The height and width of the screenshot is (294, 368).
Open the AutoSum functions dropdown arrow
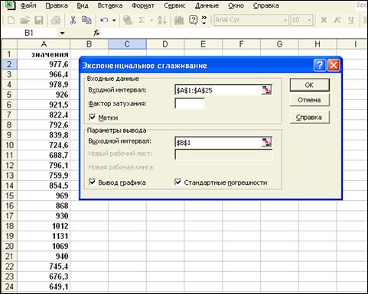[151, 20]
